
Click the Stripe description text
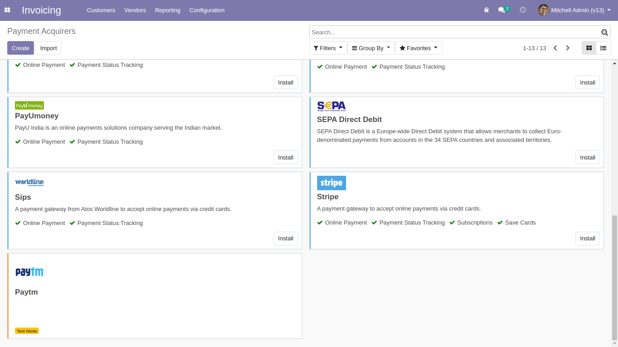pyautogui.click(x=399, y=209)
